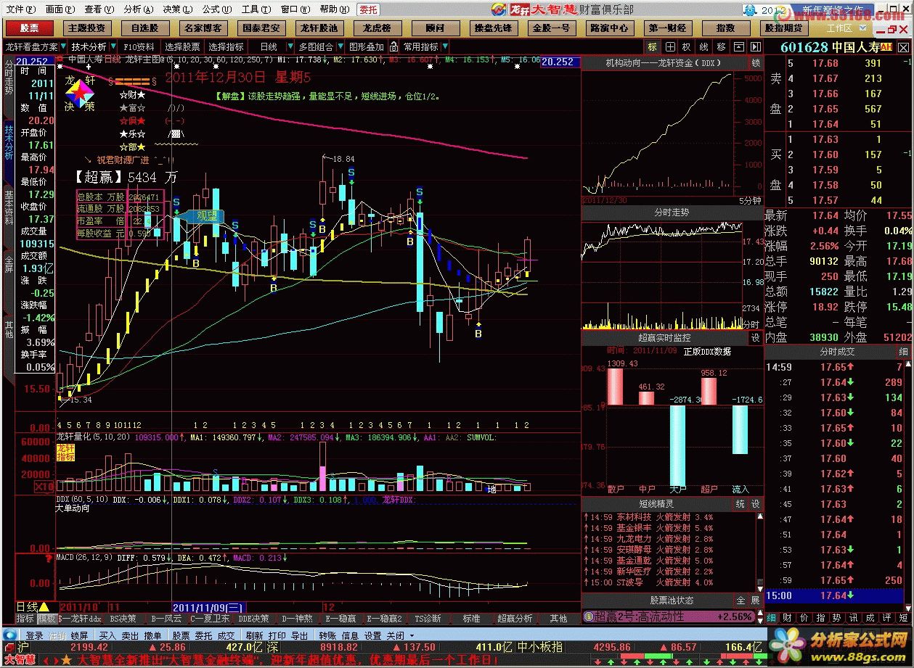Click 选择股票 toolbar item

coord(182,46)
